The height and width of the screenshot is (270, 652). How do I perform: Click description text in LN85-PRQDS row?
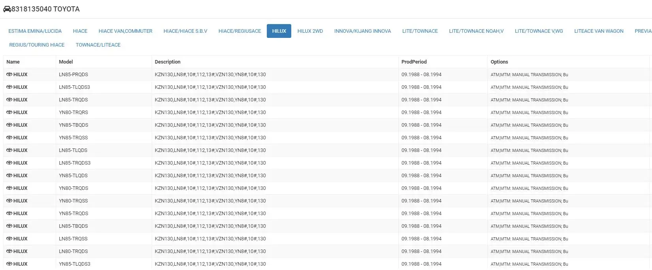pyautogui.click(x=210, y=74)
